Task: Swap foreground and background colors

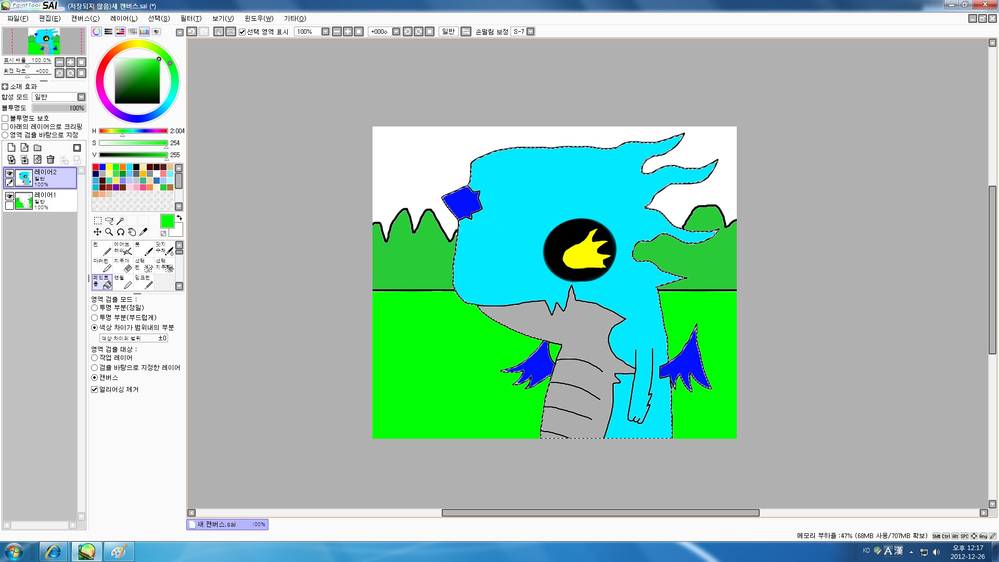Action: coord(179,218)
